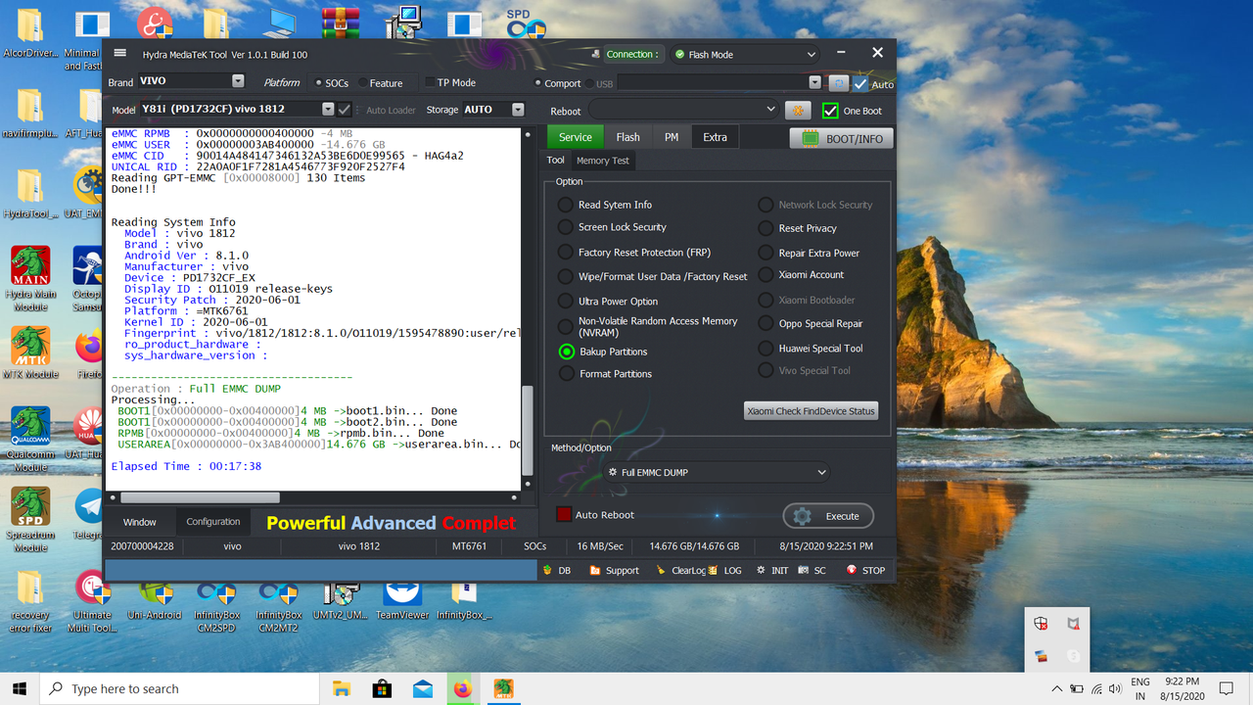Select the Read Sytem Info option
This screenshot has width=1253, height=705.
pyautogui.click(x=565, y=205)
